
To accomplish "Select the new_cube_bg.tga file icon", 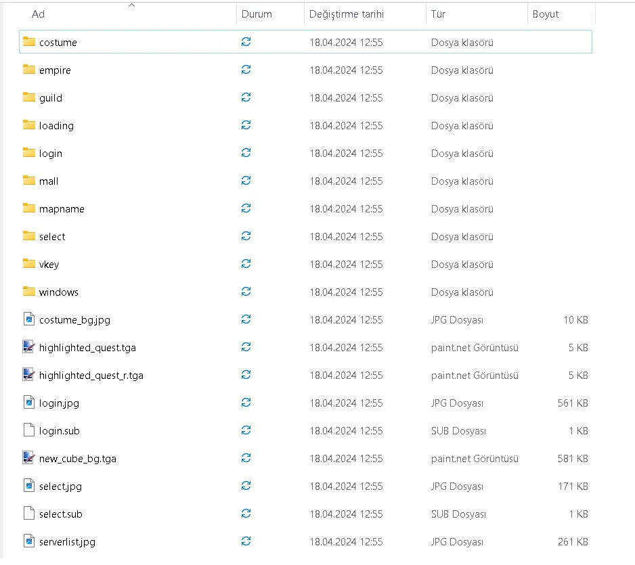I will 28,457.
